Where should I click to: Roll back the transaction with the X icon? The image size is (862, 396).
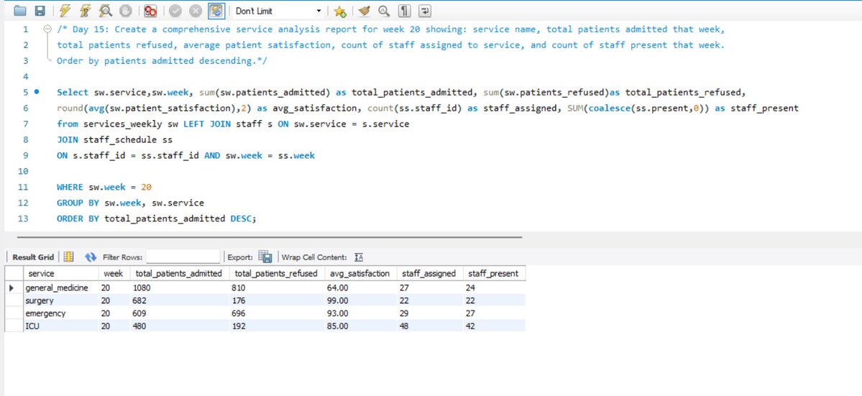point(196,11)
